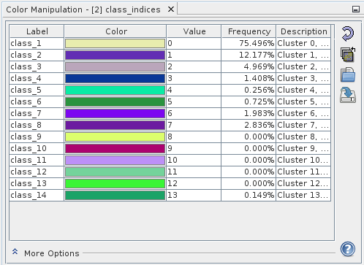Click the Description column header
Viewport: 364px width, 265px height.
coord(303,31)
